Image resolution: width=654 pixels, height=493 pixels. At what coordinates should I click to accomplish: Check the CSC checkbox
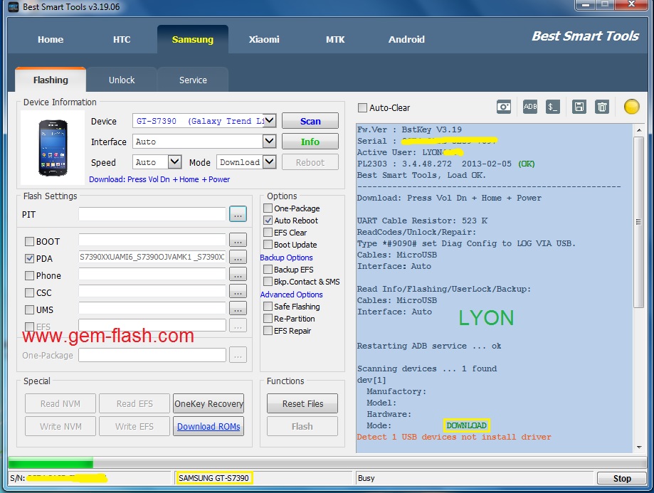pyautogui.click(x=30, y=293)
